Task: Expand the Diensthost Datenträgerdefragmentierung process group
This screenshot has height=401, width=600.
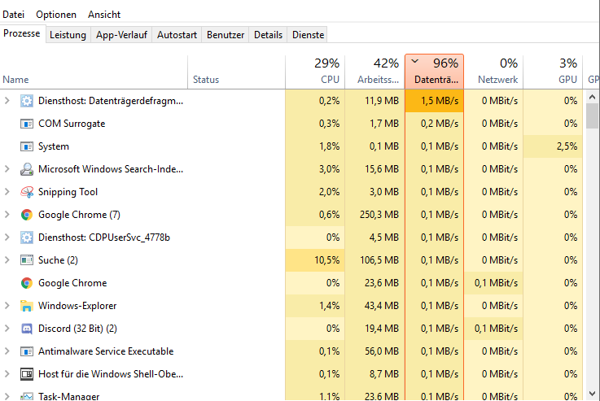Action: (7, 101)
